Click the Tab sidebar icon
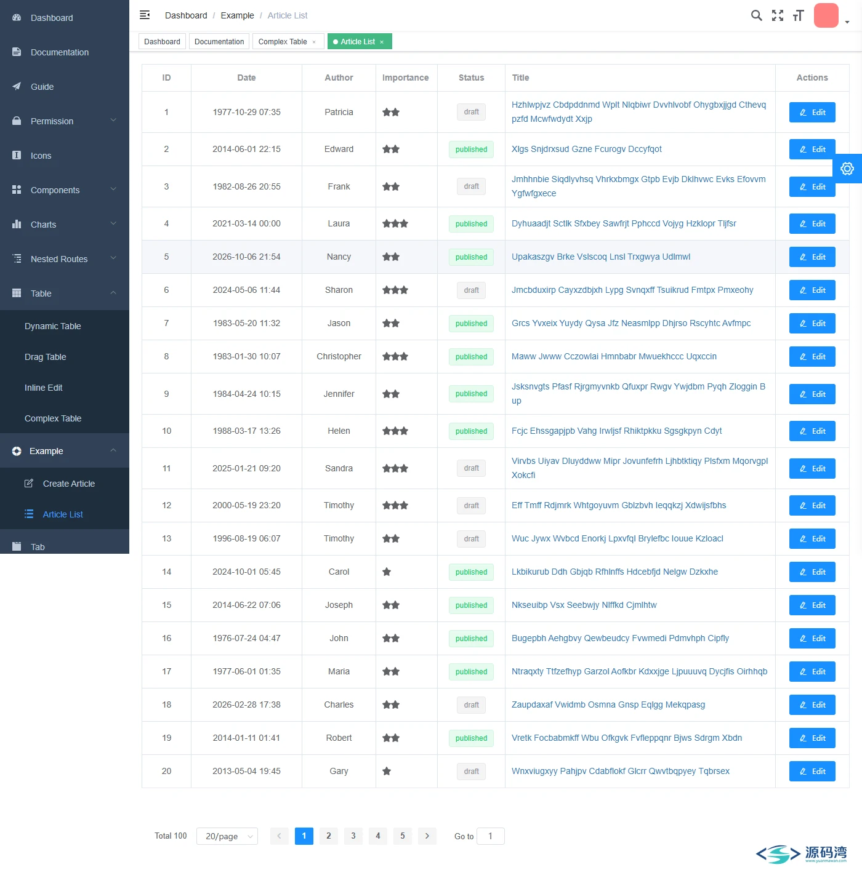This screenshot has height=878, width=862. 17,546
